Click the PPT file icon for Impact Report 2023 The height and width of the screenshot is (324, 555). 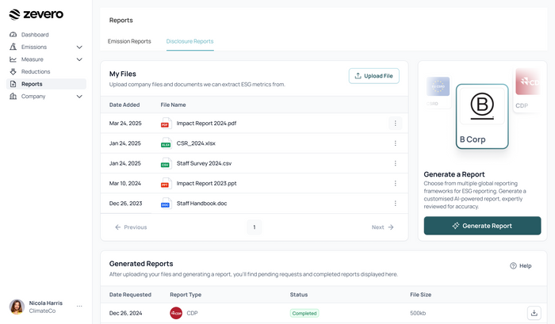[166, 183]
